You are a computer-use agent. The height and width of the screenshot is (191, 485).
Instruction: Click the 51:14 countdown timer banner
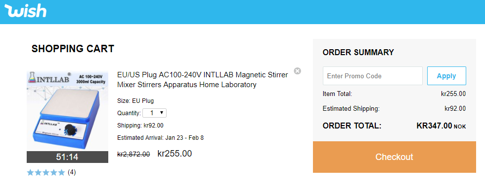click(67, 157)
